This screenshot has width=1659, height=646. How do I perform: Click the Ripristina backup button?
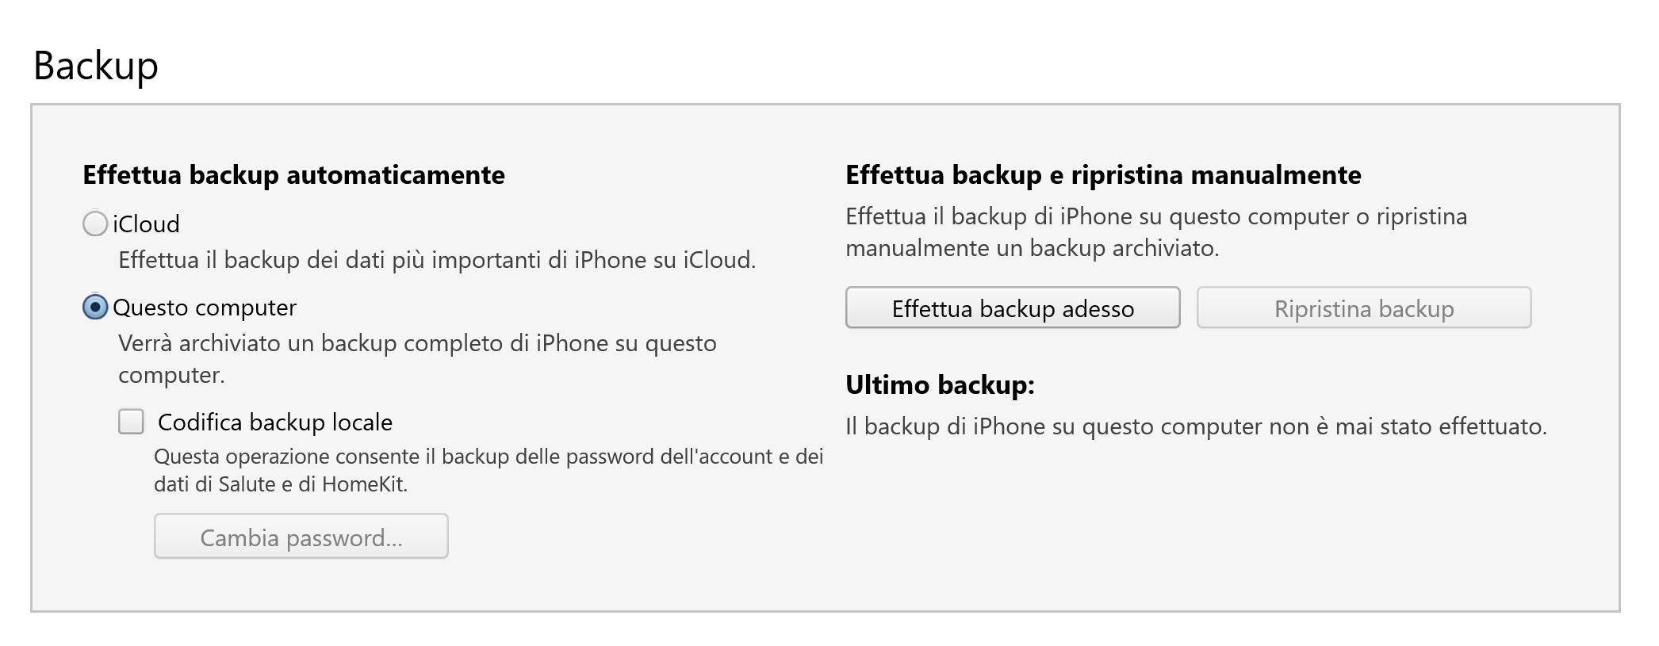[1363, 308]
